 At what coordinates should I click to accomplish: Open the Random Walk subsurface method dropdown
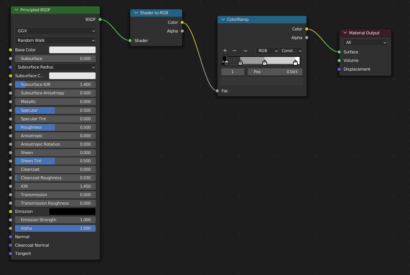pyautogui.click(x=55, y=40)
